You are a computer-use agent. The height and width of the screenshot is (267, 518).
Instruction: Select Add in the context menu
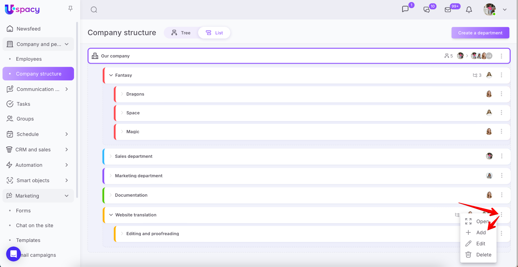[x=481, y=232]
